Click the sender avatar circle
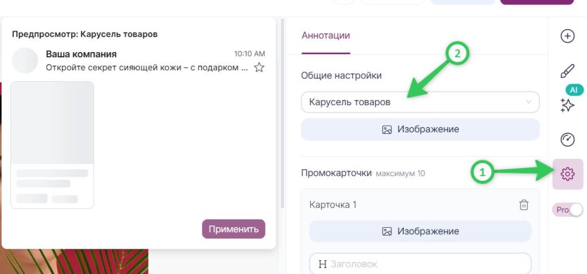 (25, 60)
